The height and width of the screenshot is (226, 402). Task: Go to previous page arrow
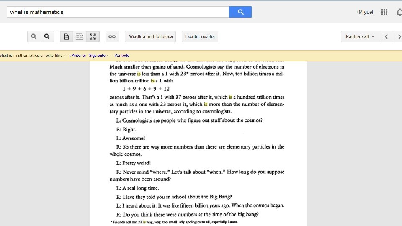tap(386, 37)
